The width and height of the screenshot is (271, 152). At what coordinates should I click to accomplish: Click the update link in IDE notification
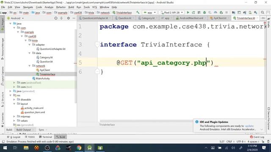249,126
